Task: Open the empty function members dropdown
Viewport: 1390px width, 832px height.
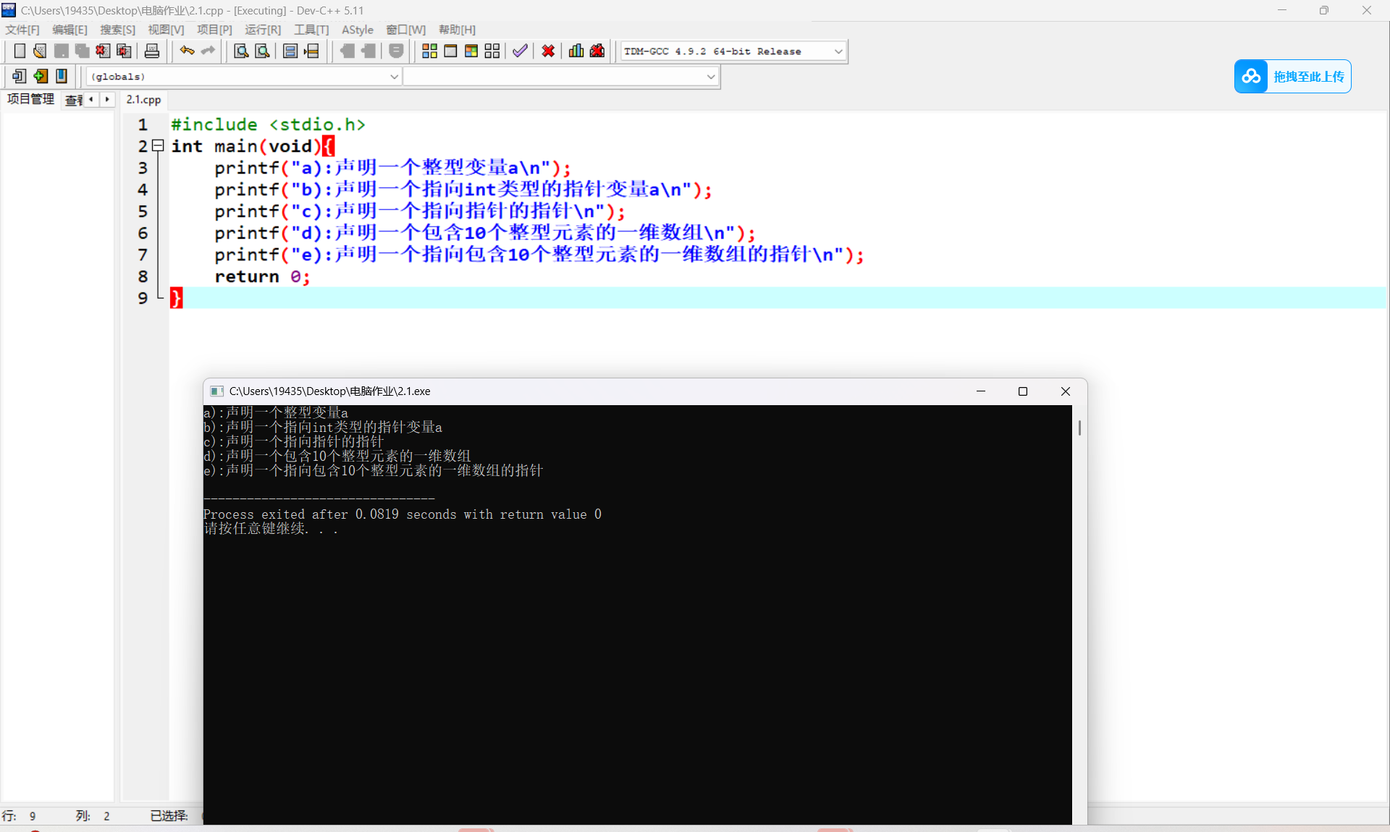Action: 710,77
